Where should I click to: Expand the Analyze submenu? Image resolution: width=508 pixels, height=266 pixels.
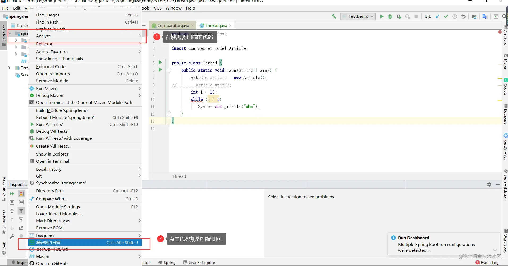85,36
